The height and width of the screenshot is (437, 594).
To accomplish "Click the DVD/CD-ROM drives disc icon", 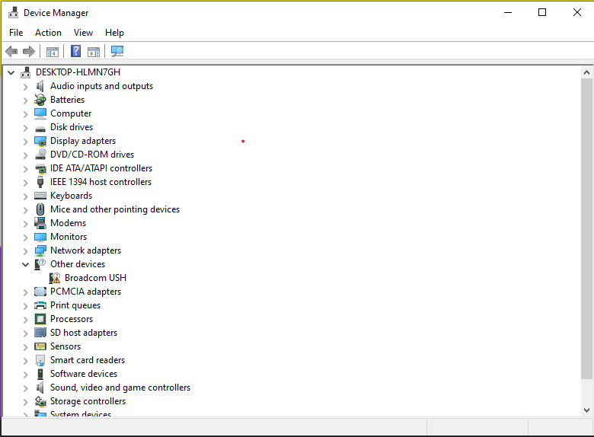I will pyautogui.click(x=40, y=155).
